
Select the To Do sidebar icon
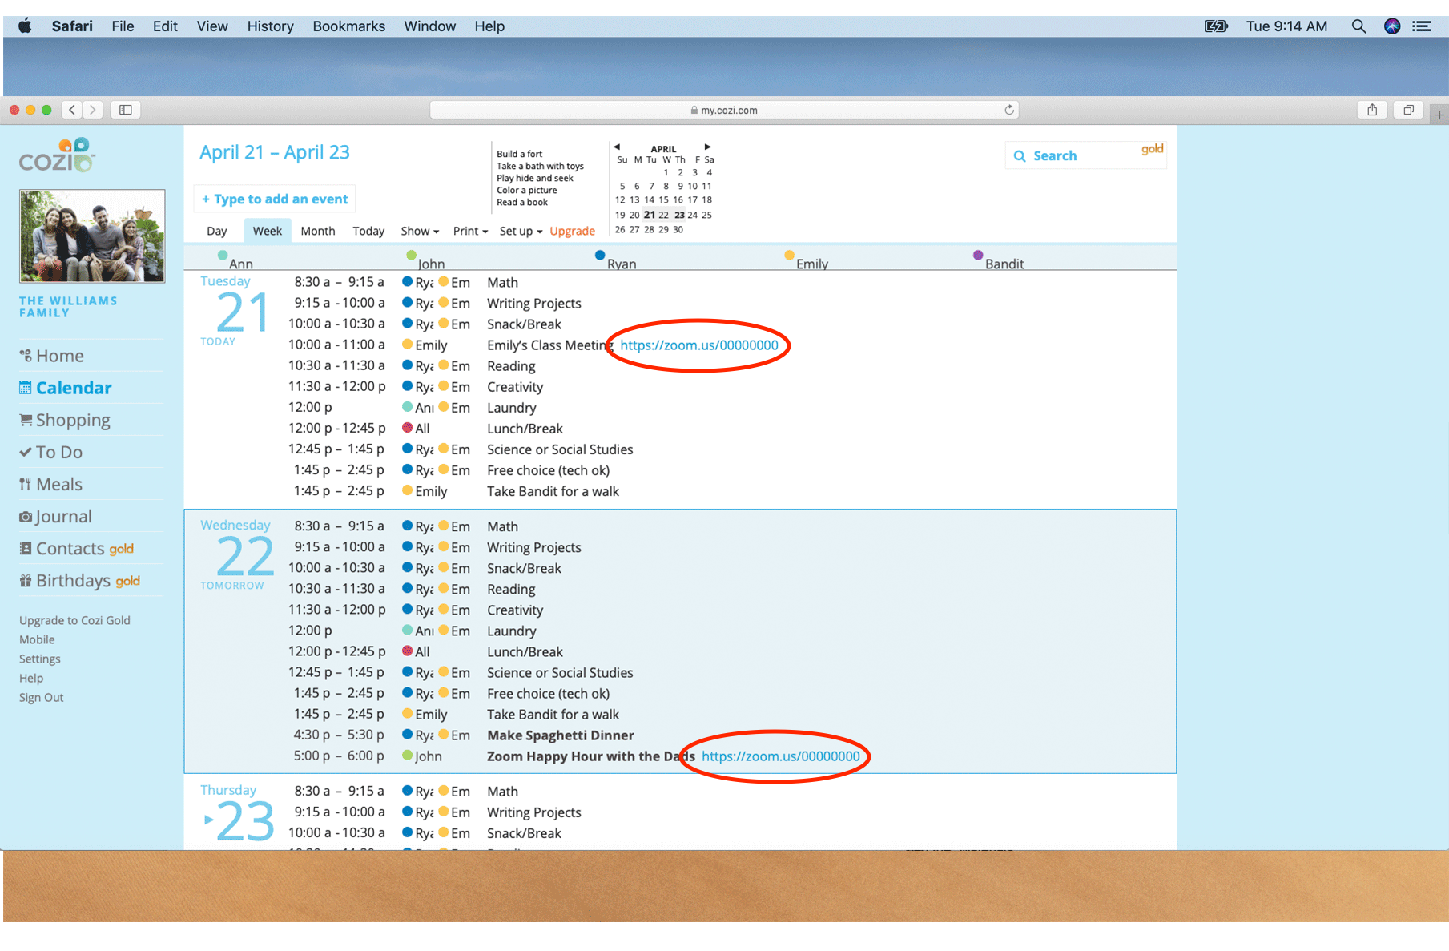26,452
